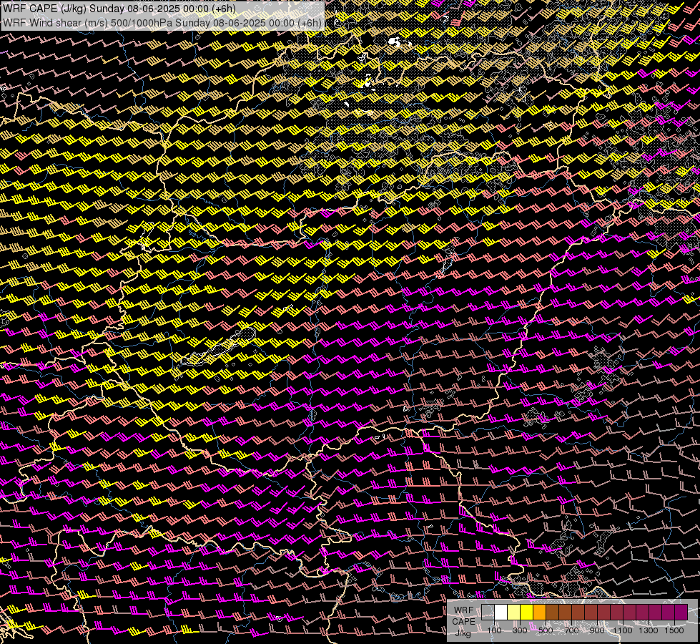This screenshot has height=644, width=700.
Task: Click the CAPE word in the legend
Action: click(463, 621)
